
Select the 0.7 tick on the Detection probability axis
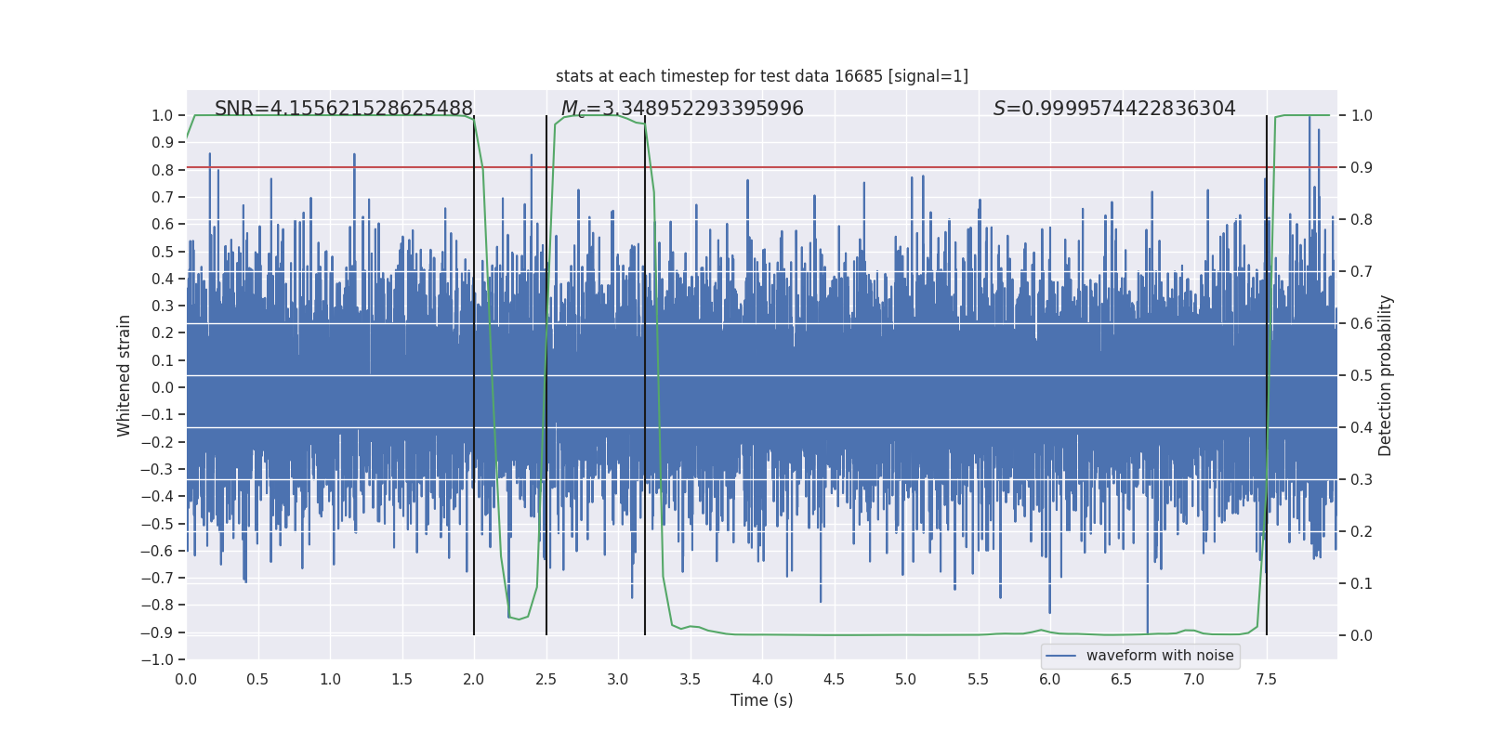pyautogui.click(x=1362, y=271)
